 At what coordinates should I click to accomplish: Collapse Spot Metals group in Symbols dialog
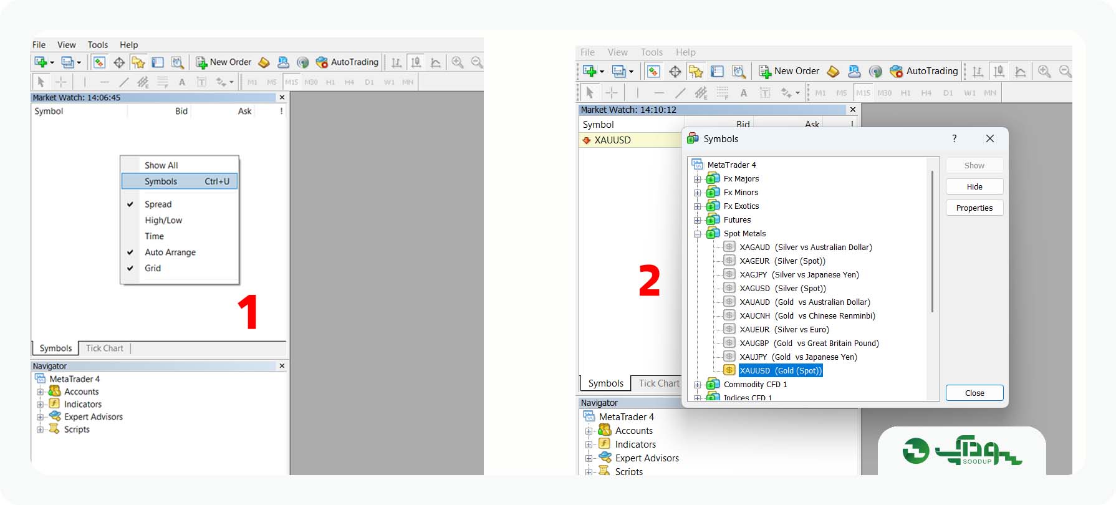[698, 234]
